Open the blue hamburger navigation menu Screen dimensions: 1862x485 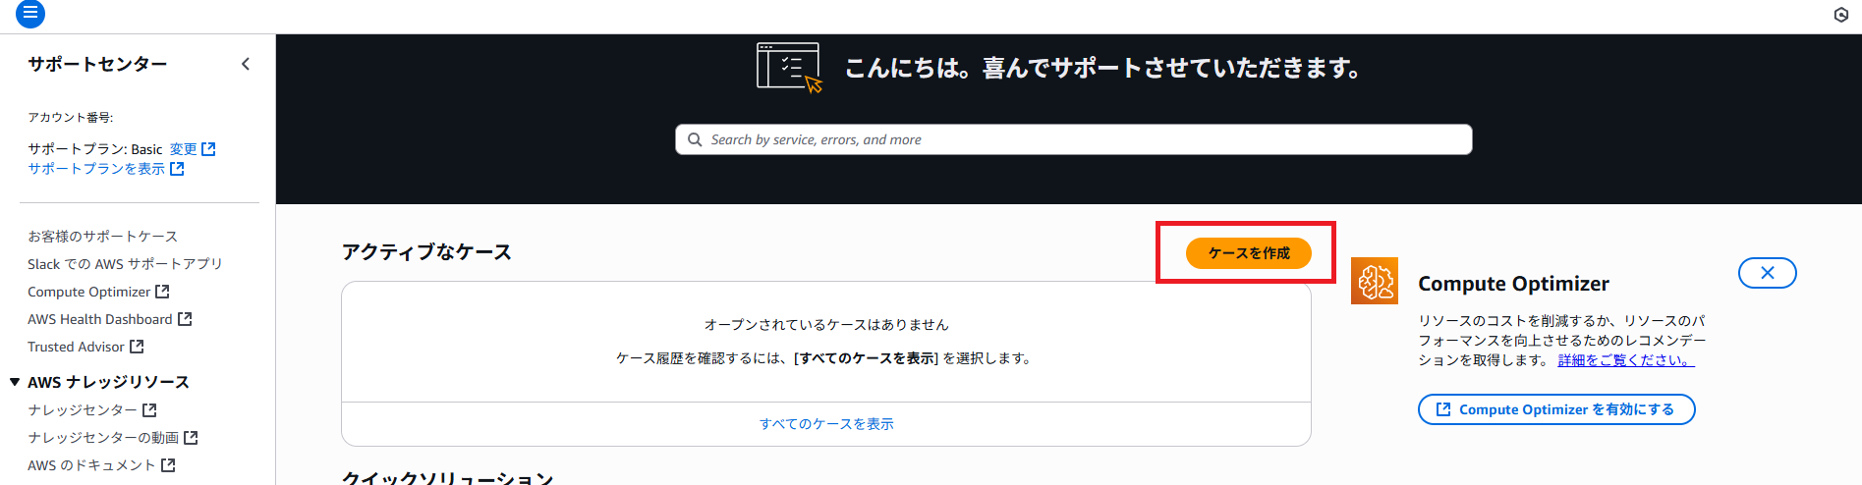(x=30, y=13)
